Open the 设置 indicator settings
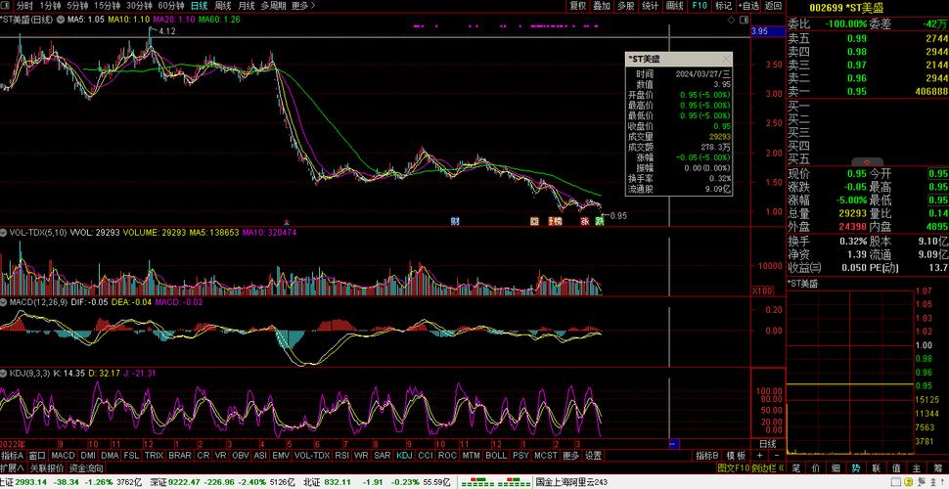This screenshot has height=489, width=949. [593, 456]
